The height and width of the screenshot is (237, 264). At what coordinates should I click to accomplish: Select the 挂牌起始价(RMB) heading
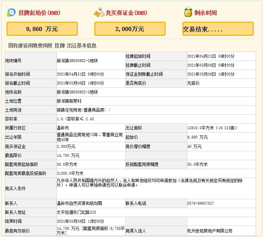[x=39, y=13]
